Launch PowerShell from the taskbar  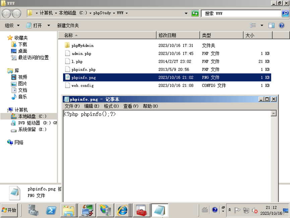click(51, 210)
